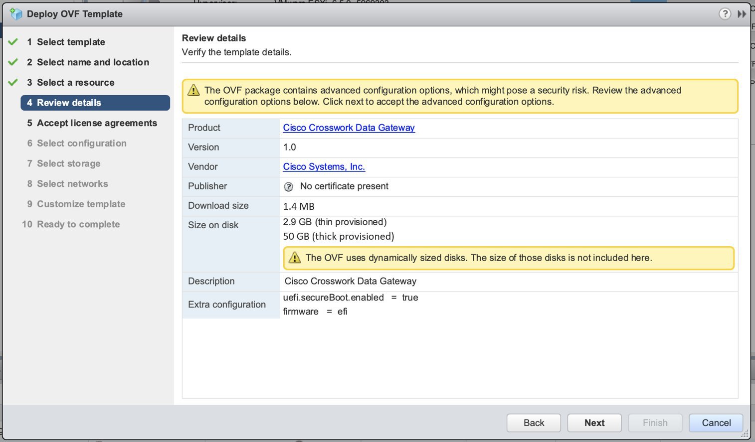
Task: Click the warning icon about dynamically sized disks
Action: 295,258
